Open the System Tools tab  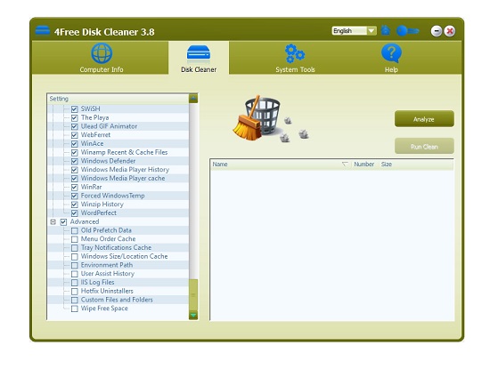[295, 58]
